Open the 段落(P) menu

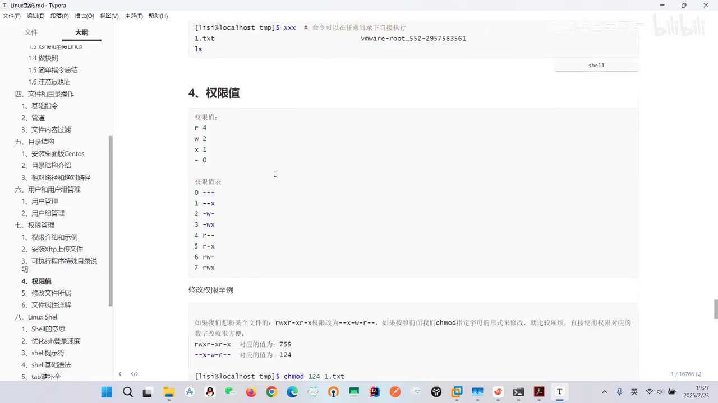tap(60, 16)
